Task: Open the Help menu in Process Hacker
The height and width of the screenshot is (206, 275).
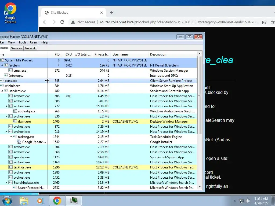Action: tap(45, 42)
